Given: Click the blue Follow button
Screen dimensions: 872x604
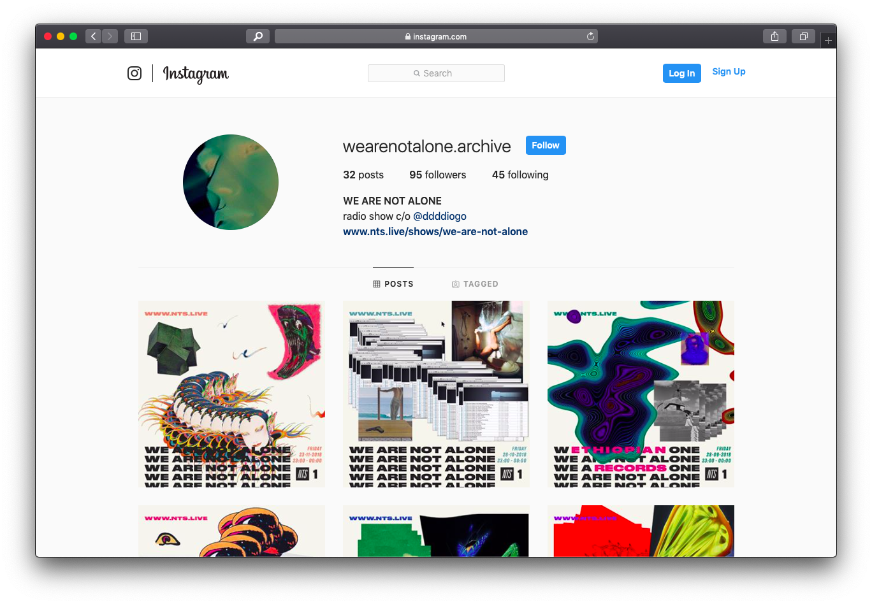Looking at the screenshot, I should tap(546, 145).
